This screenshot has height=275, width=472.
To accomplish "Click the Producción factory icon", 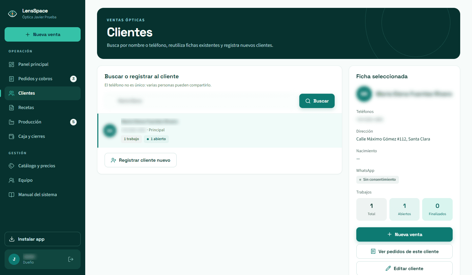I will pyautogui.click(x=11, y=122).
